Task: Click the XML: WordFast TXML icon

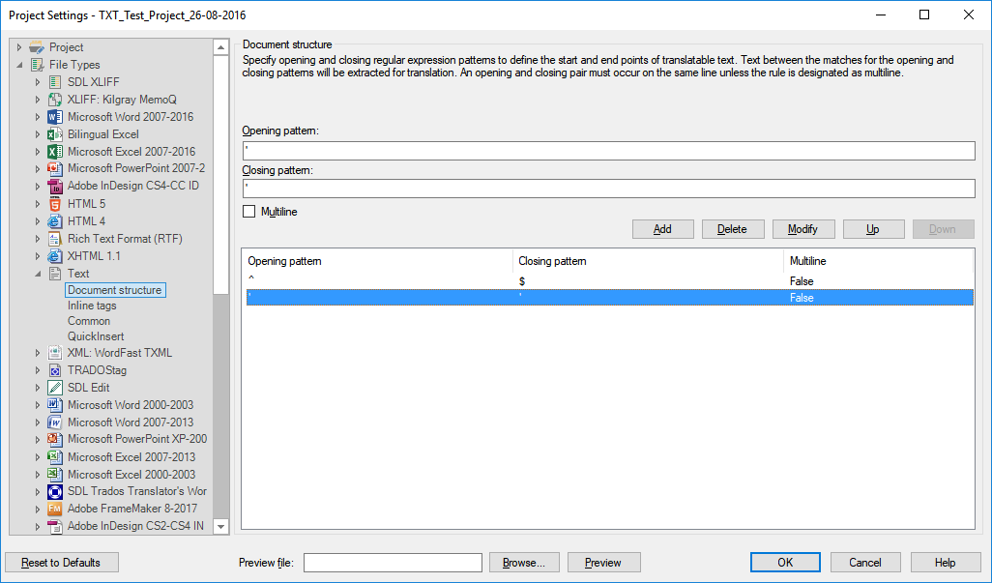Action: [x=55, y=353]
